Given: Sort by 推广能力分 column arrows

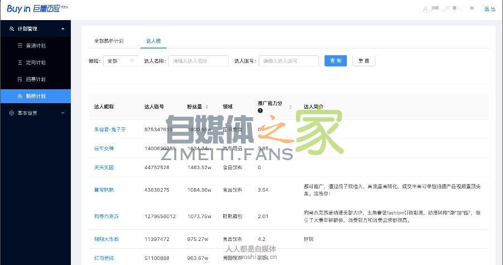Looking at the screenshot, I should coord(291,107).
